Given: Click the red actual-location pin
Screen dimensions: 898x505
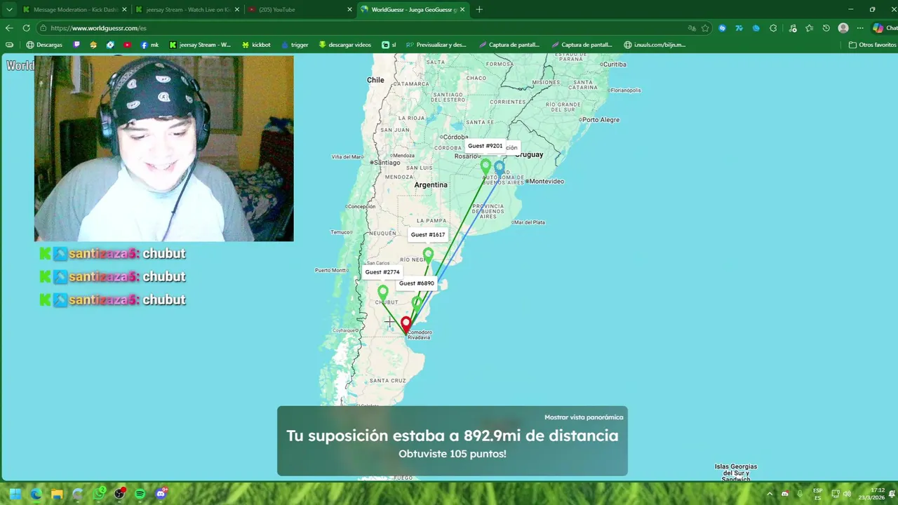Looking at the screenshot, I should coord(406,325).
